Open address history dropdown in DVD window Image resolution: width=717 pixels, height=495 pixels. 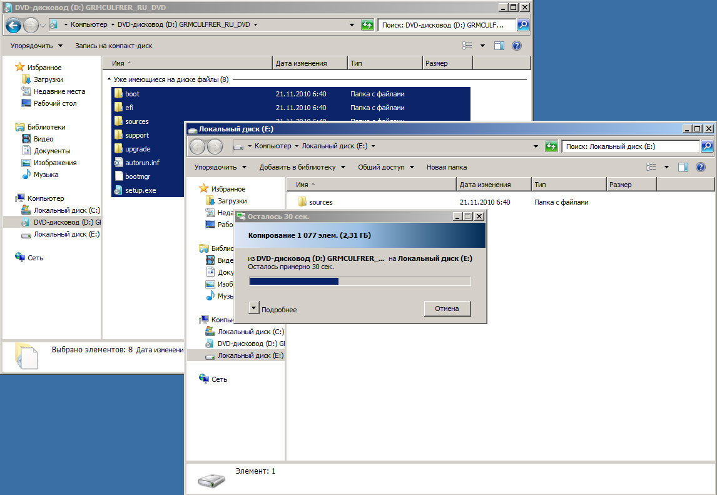coord(352,24)
